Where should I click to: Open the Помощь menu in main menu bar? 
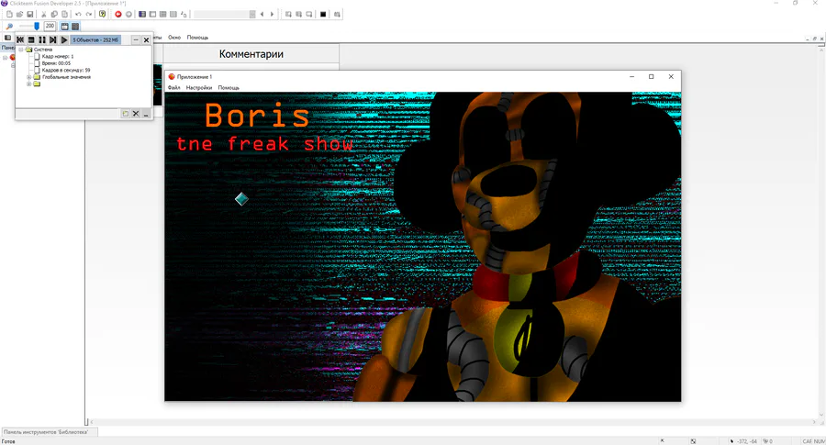click(197, 38)
